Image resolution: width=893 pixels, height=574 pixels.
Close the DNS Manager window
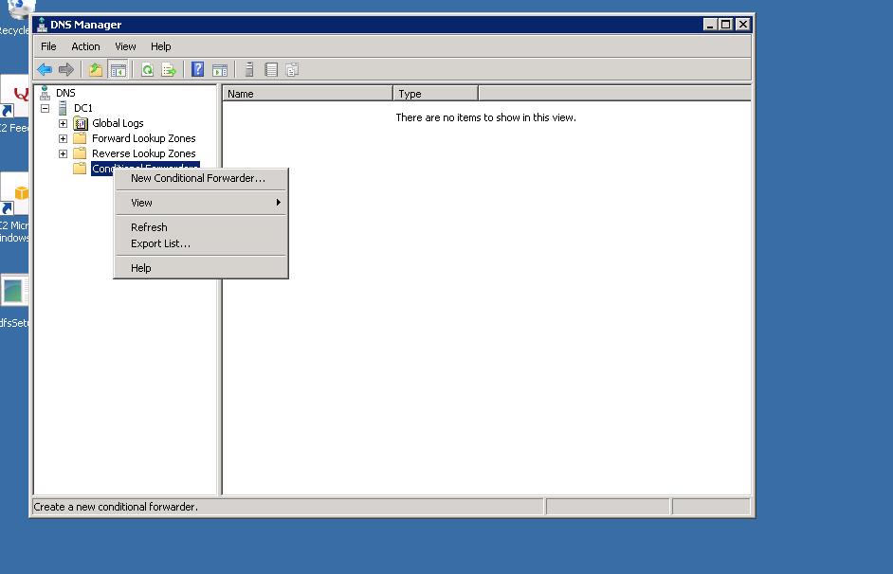[x=742, y=25]
